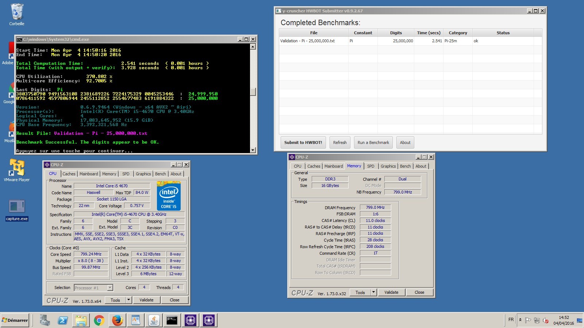This screenshot has width=584, height=328.
Task: Open the Démarrer start menu
Action: pos(15,320)
